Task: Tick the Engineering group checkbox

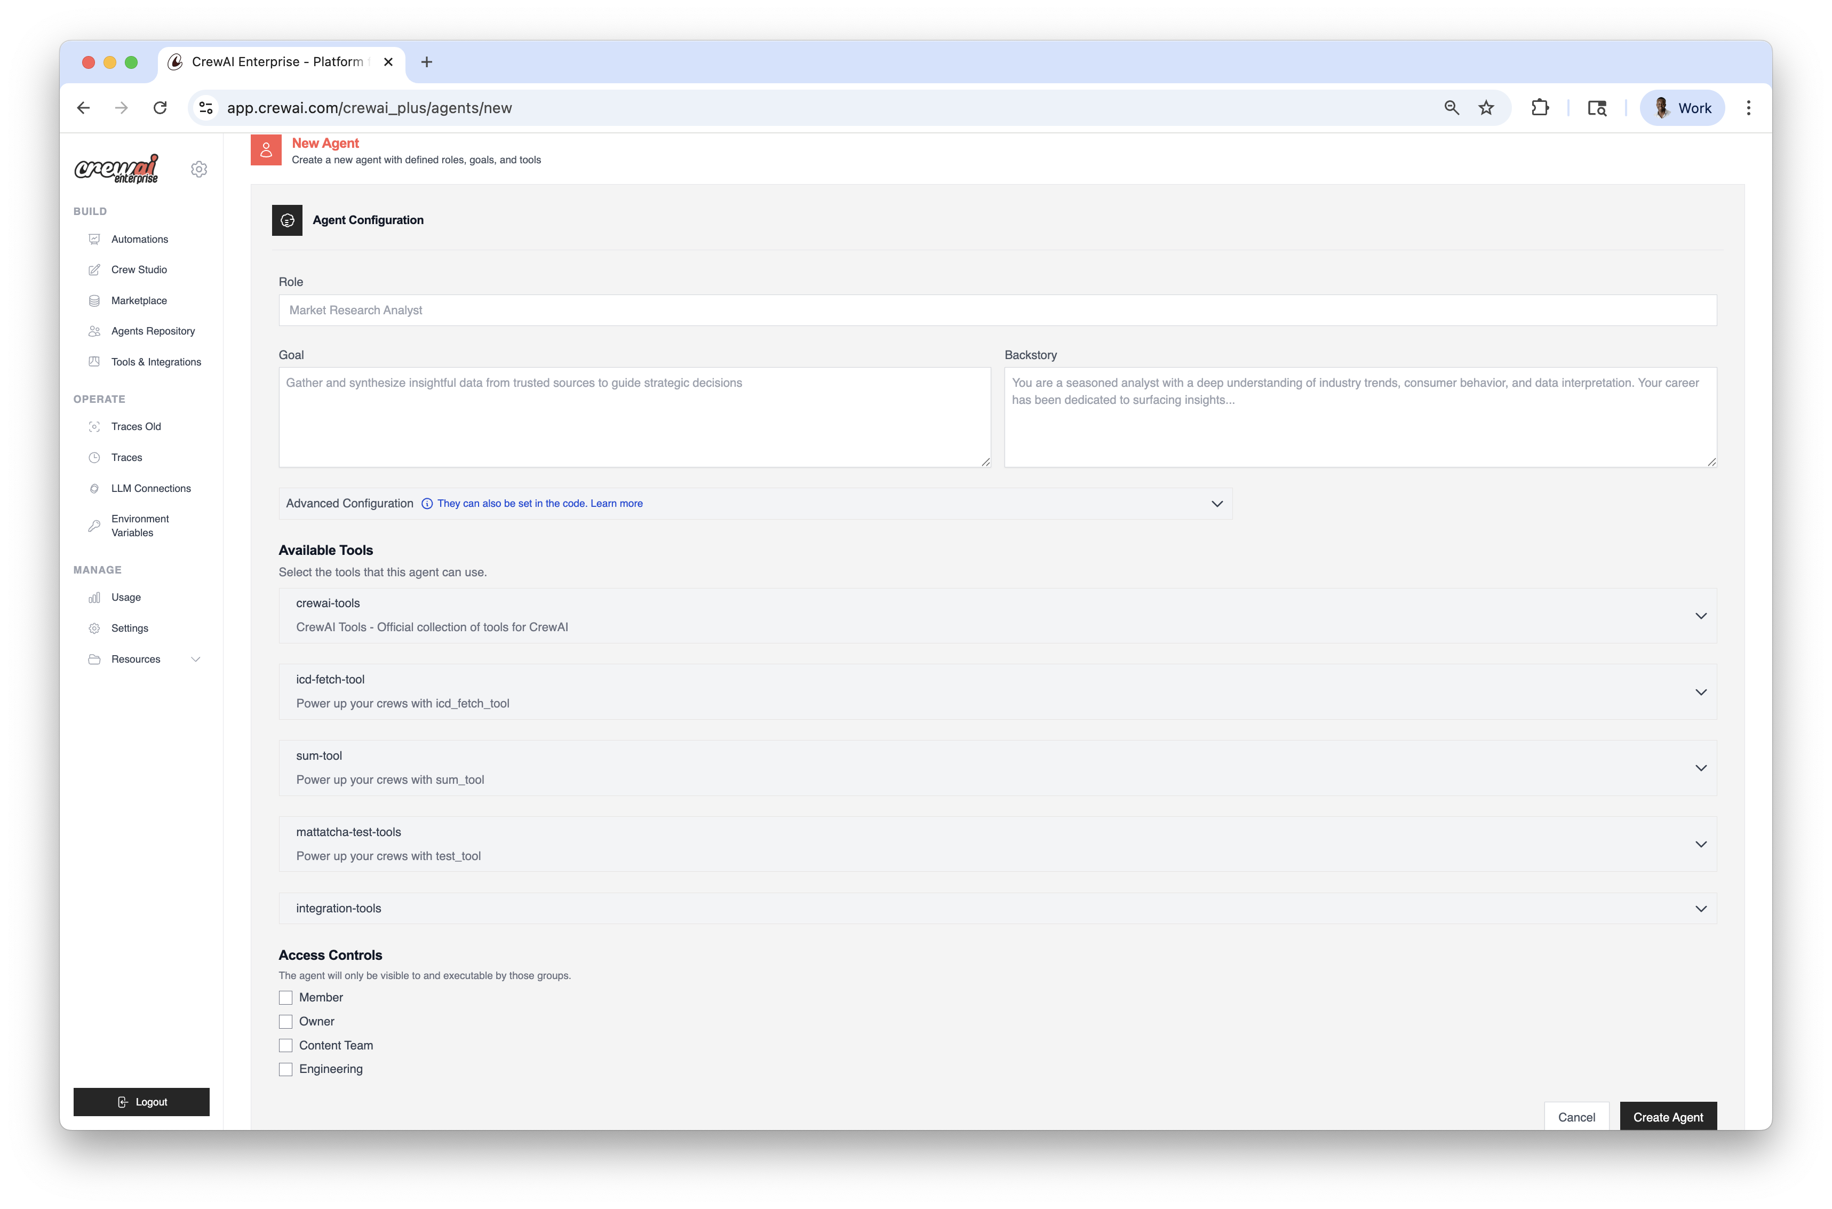Action: click(285, 1069)
